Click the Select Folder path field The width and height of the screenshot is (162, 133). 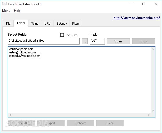(44, 41)
